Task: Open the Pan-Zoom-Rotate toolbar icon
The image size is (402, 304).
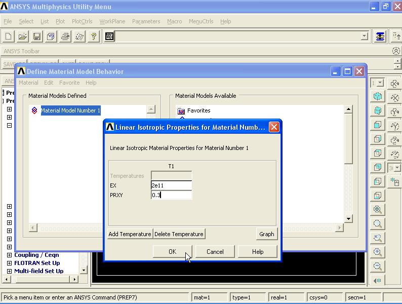Action: click(x=51, y=36)
